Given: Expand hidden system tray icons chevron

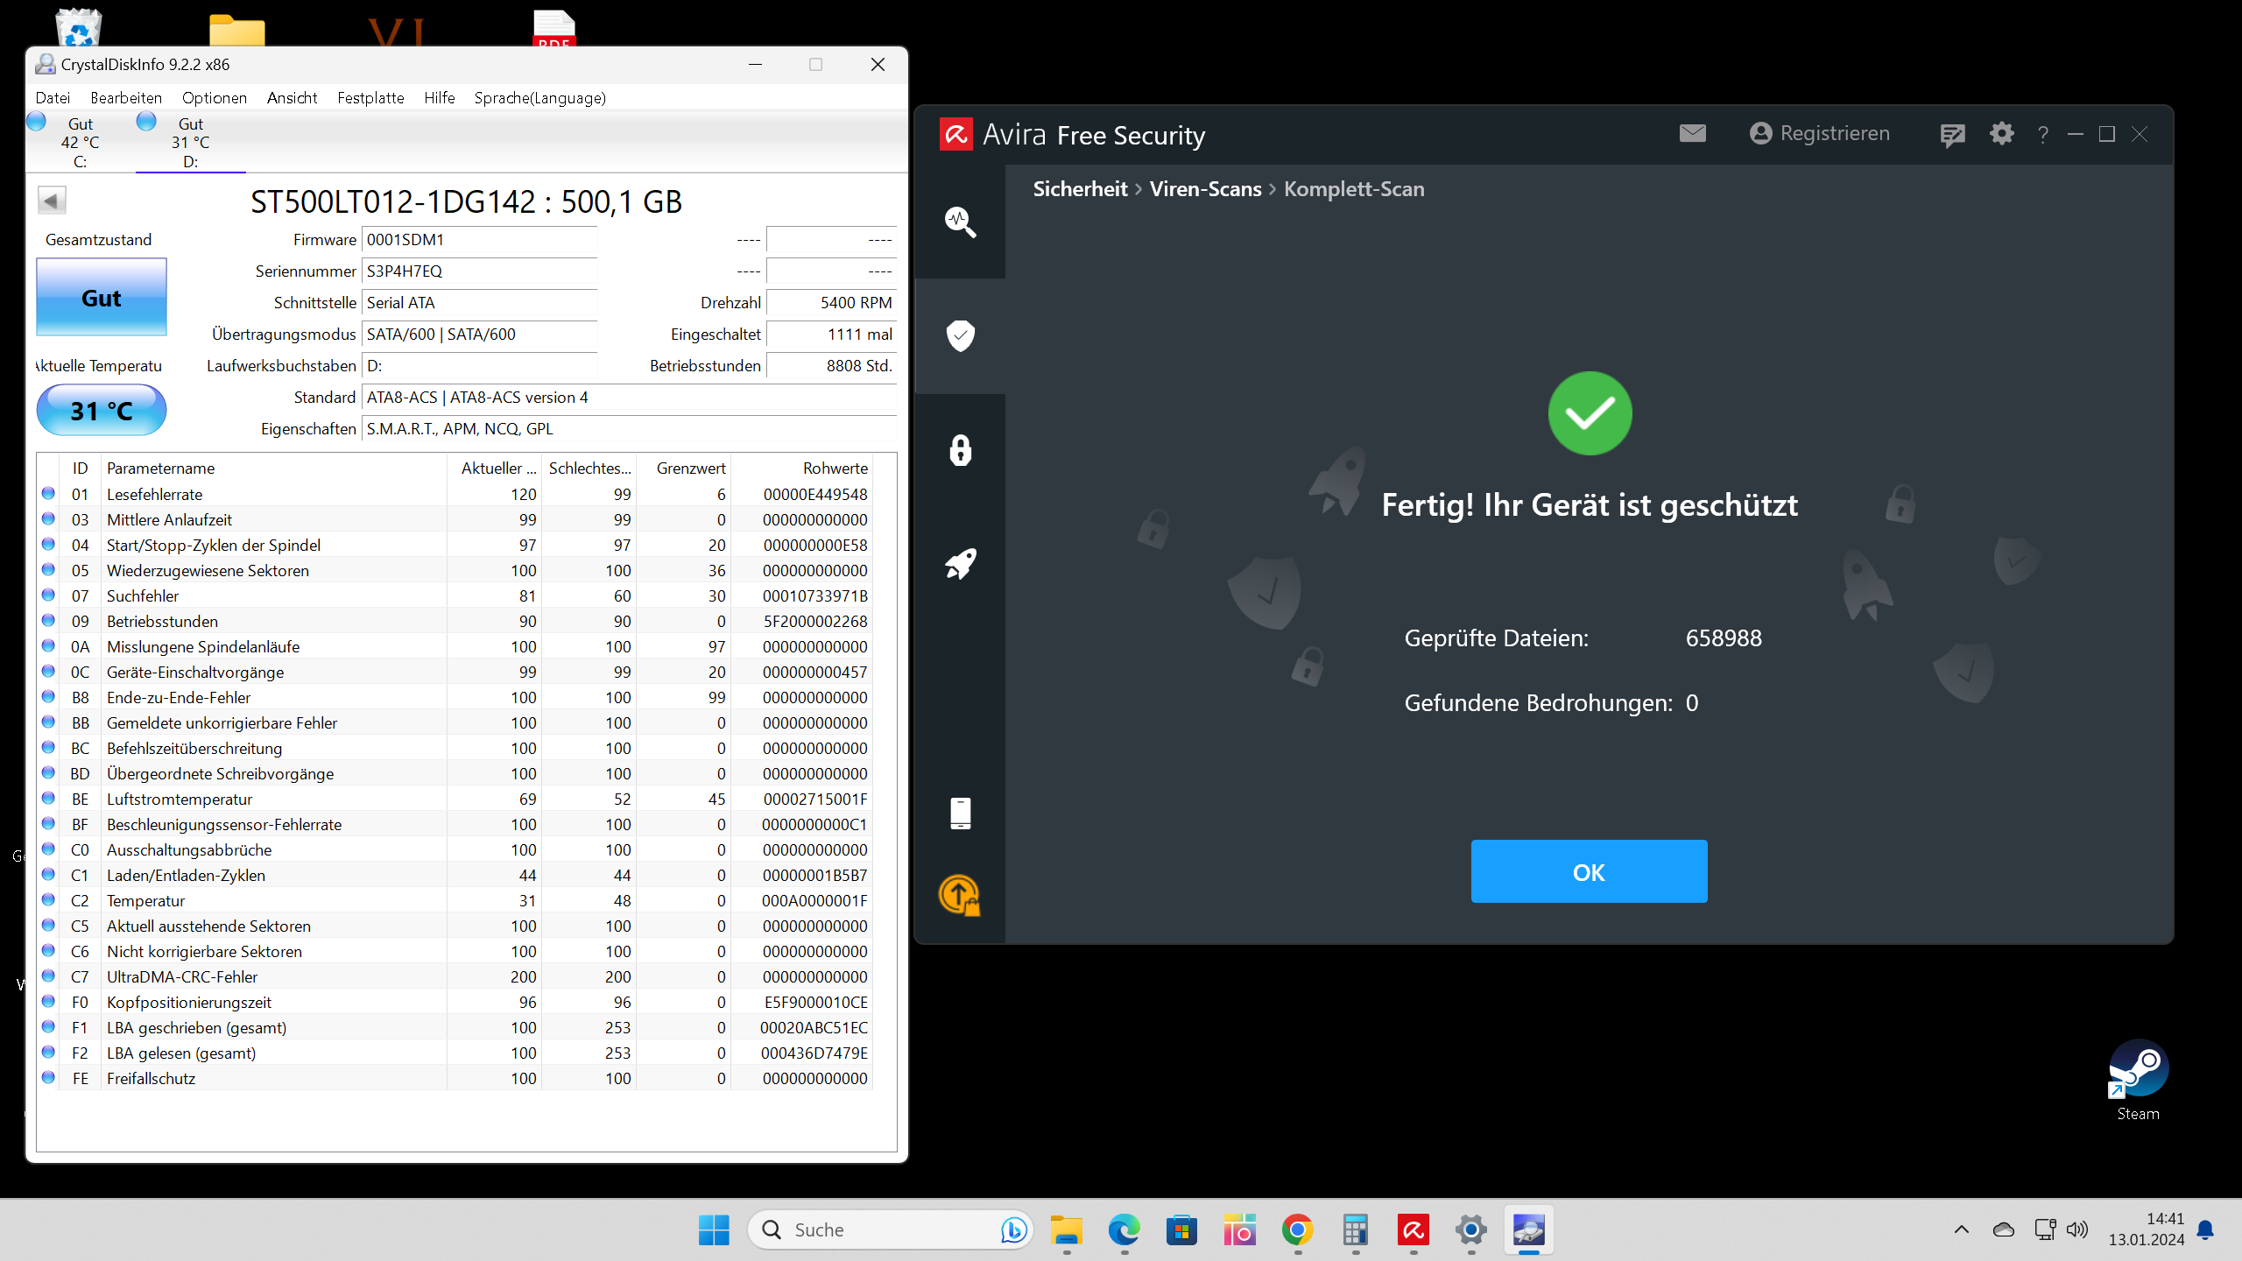Looking at the screenshot, I should (x=1962, y=1229).
